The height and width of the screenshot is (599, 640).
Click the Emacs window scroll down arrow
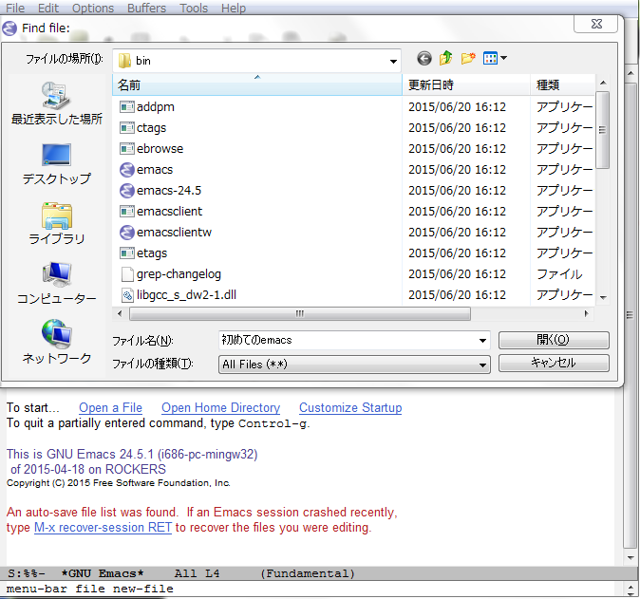[x=631, y=557]
